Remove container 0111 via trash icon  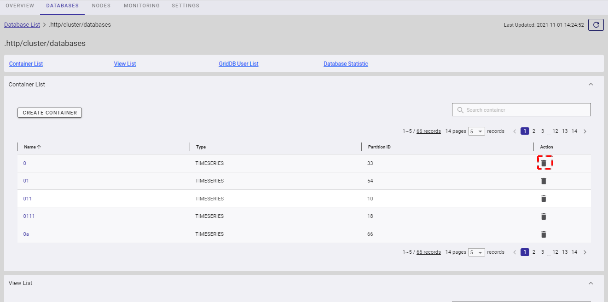(x=544, y=217)
